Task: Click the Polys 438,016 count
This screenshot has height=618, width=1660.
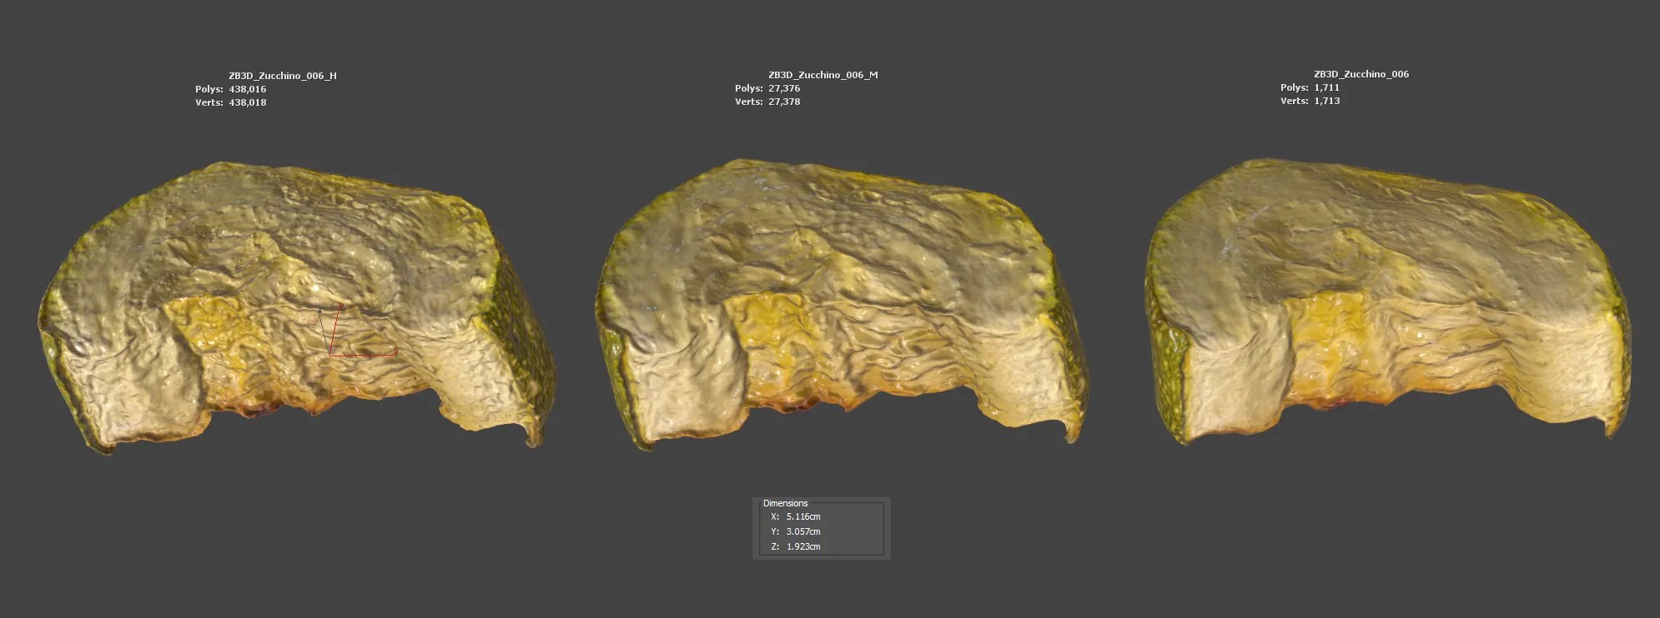Action: pyautogui.click(x=248, y=89)
